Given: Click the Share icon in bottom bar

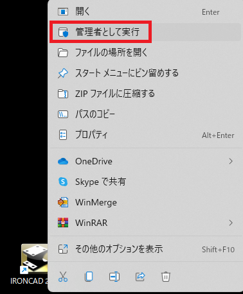Looking at the screenshot, I should point(140,277).
